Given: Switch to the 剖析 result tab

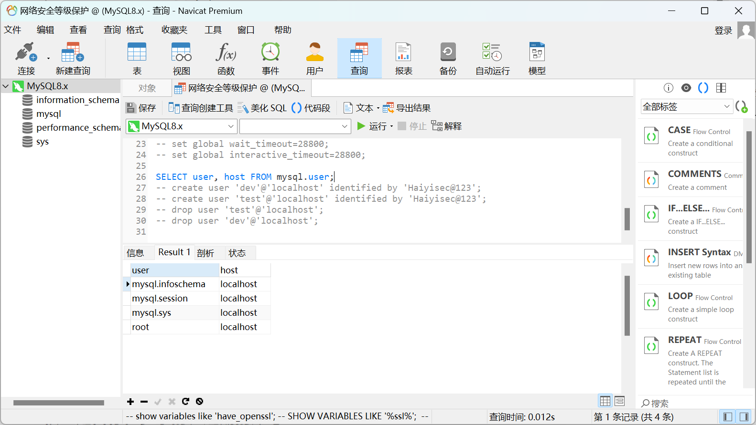Looking at the screenshot, I should click(205, 253).
